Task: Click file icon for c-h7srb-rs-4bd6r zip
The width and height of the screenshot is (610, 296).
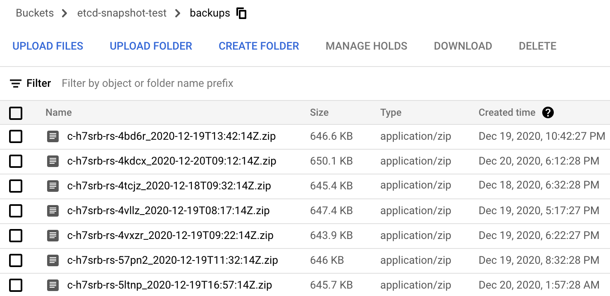Action: point(53,136)
